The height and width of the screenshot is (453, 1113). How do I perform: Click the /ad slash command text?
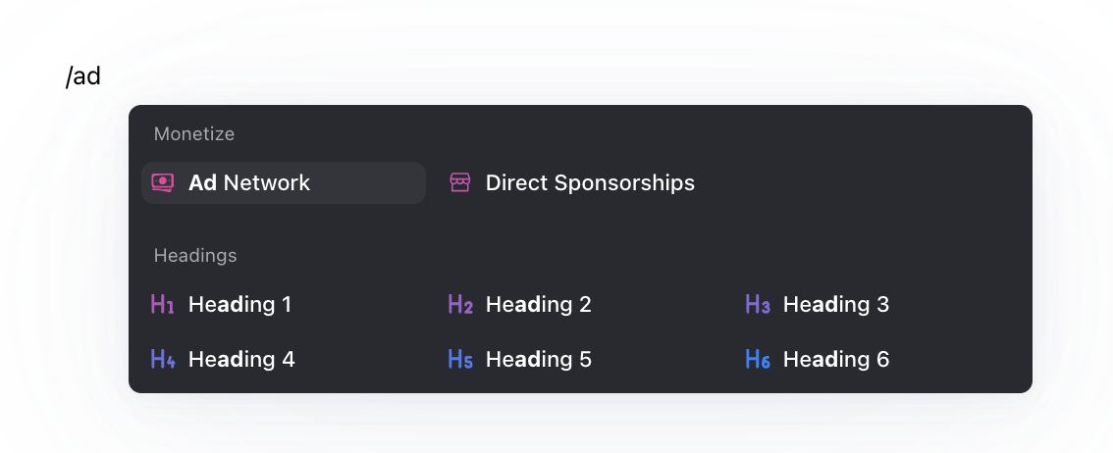point(83,76)
